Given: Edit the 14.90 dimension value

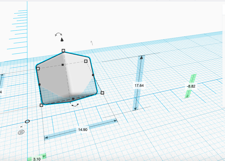Looking at the screenshot, I should pos(83,130).
